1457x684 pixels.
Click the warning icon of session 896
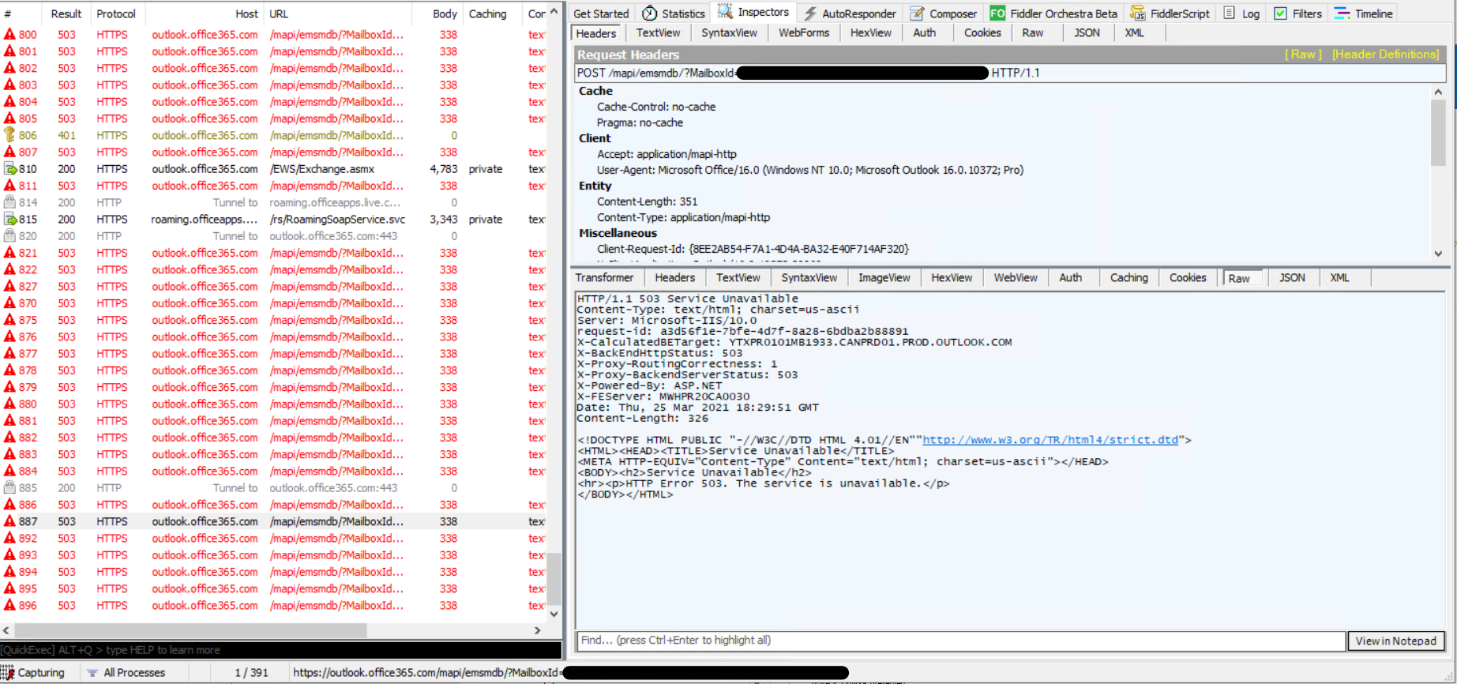tap(9, 606)
